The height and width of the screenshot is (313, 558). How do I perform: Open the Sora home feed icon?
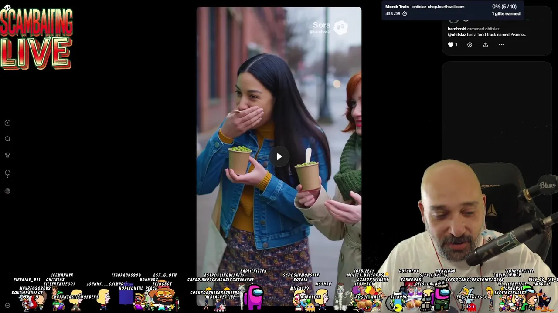(x=7, y=123)
